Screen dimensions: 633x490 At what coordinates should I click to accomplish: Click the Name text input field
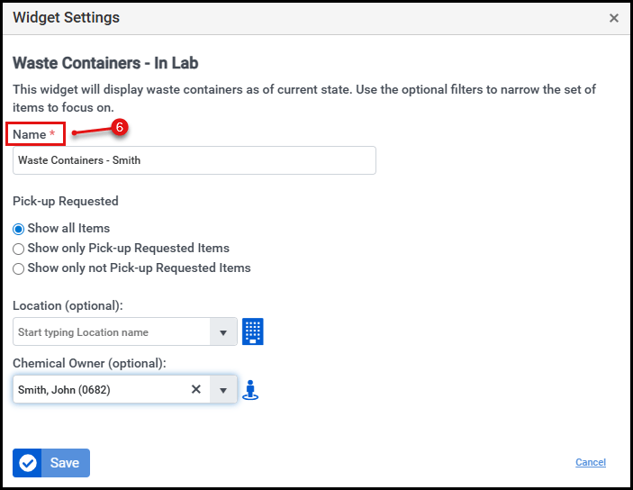click(194, 160)
